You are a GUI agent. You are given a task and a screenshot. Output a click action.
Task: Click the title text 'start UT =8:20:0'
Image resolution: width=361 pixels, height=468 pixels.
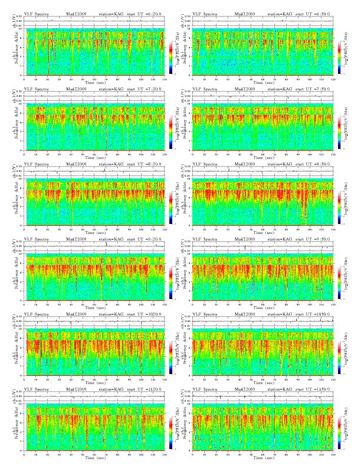click(144, 164)
